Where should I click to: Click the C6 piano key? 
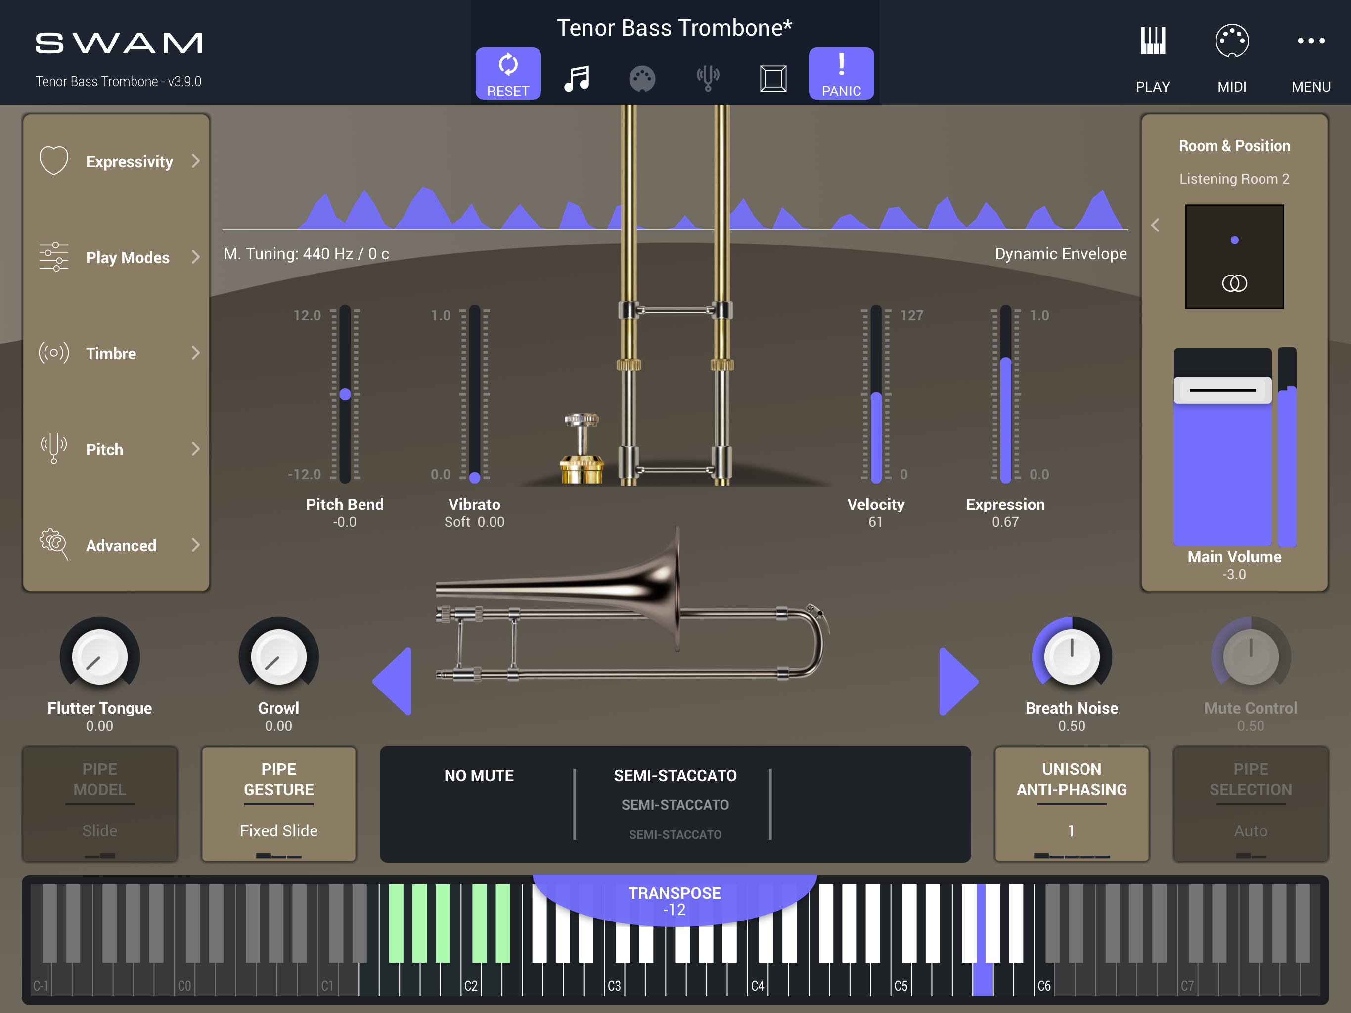1044,979
